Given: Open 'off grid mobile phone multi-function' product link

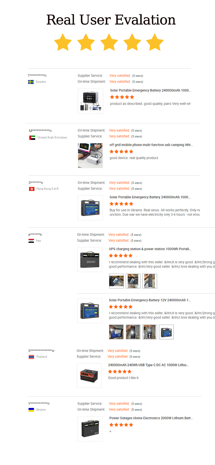Looking at the screenshot, I should pos(151,145).
